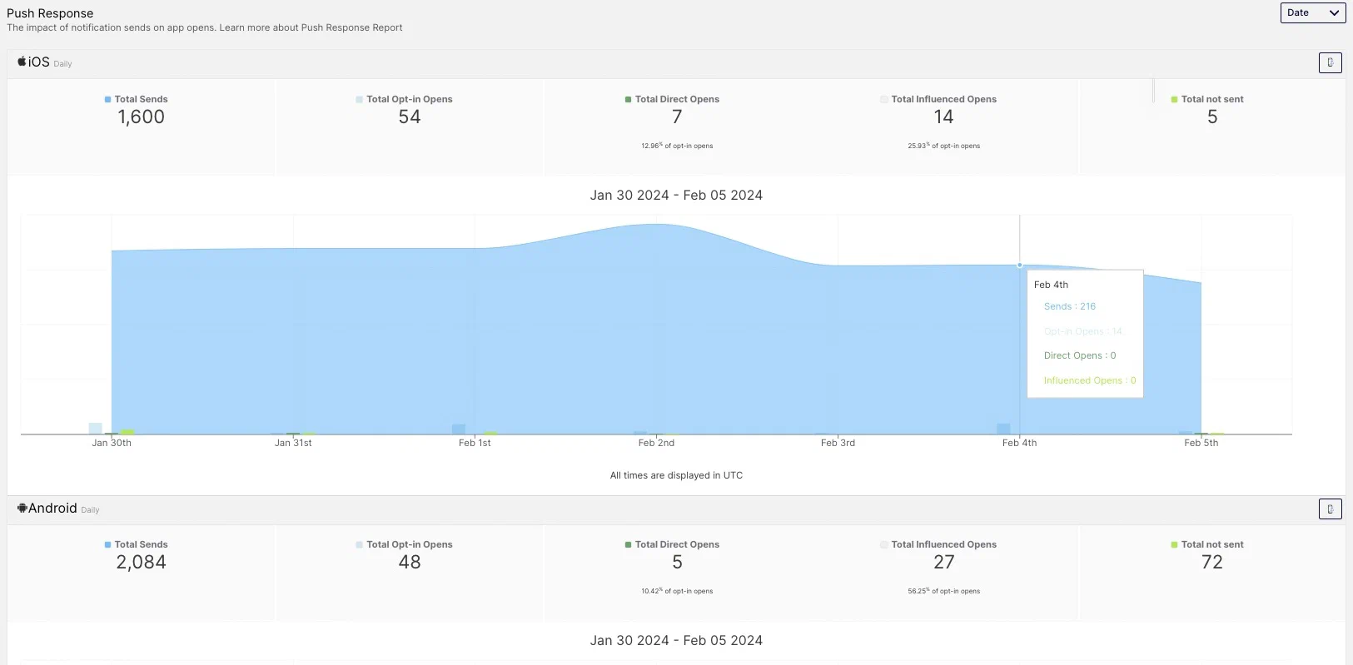Screen dimensions: 1353x665
Task: Click the Date dropdown chevron arrow
Action: [1334, 12]
